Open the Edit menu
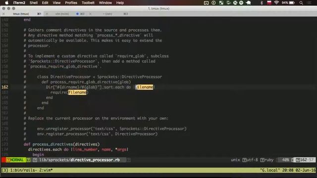This screenshot has height=178, width=317. click(45, 2)
